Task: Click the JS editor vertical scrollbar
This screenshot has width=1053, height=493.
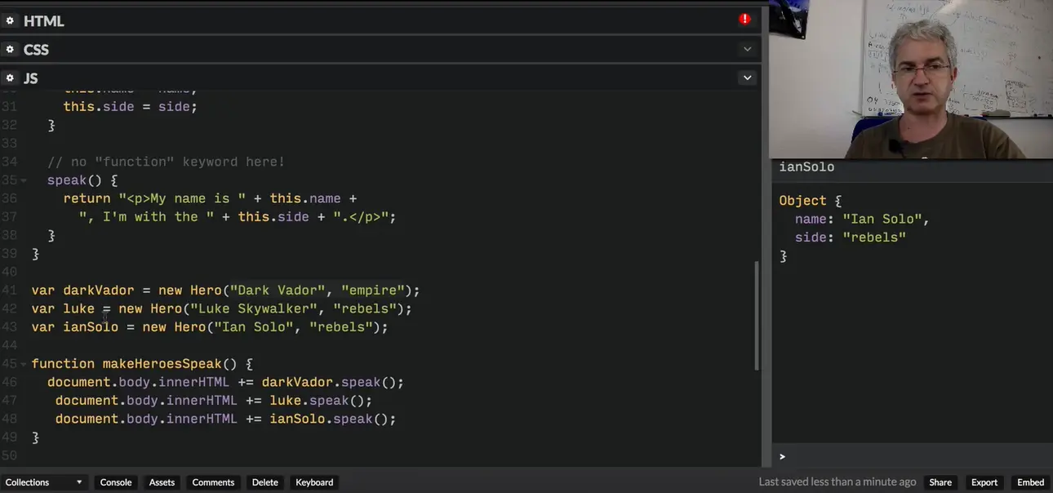Action: [756, 315]
